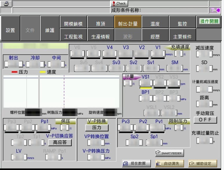Open 主要條件 tab
The height and width of the screenshot is (170, 224).
tap(183, 35)
